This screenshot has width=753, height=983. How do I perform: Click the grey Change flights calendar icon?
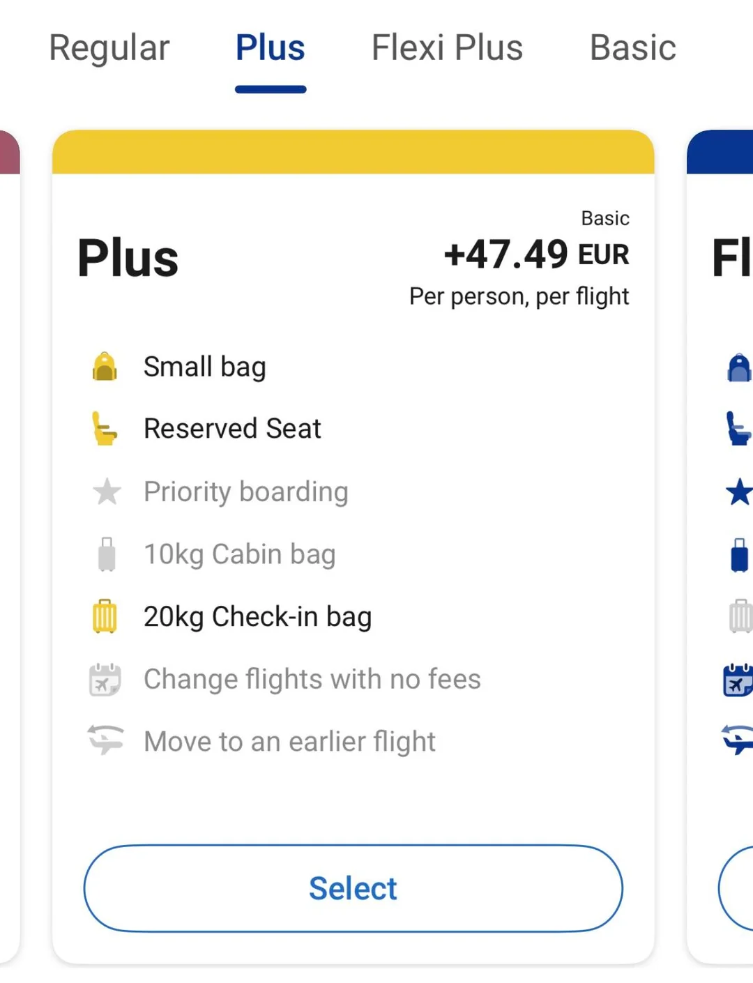pyautogui.click(x=105, y=680)
